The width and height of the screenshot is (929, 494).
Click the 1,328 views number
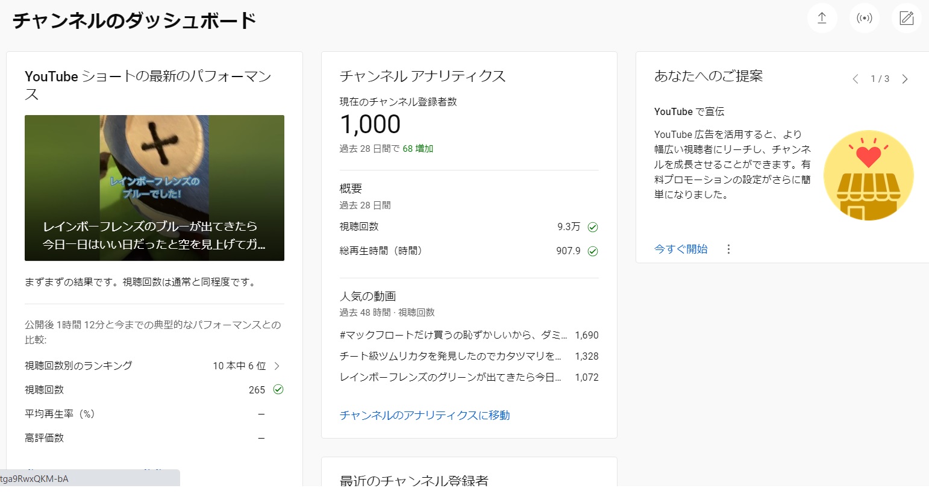587,356
